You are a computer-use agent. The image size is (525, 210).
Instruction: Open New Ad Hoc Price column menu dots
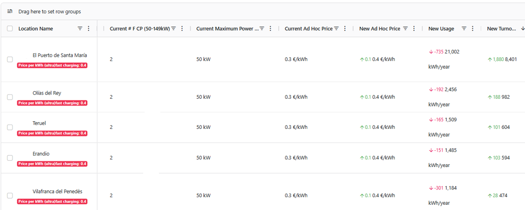pos(414,29)
